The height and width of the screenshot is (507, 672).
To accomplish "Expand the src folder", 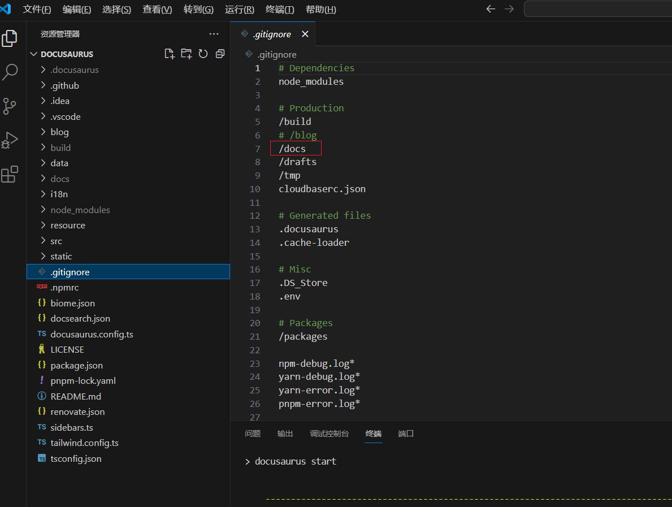I will pyautogui.click(x=43, y=240).
